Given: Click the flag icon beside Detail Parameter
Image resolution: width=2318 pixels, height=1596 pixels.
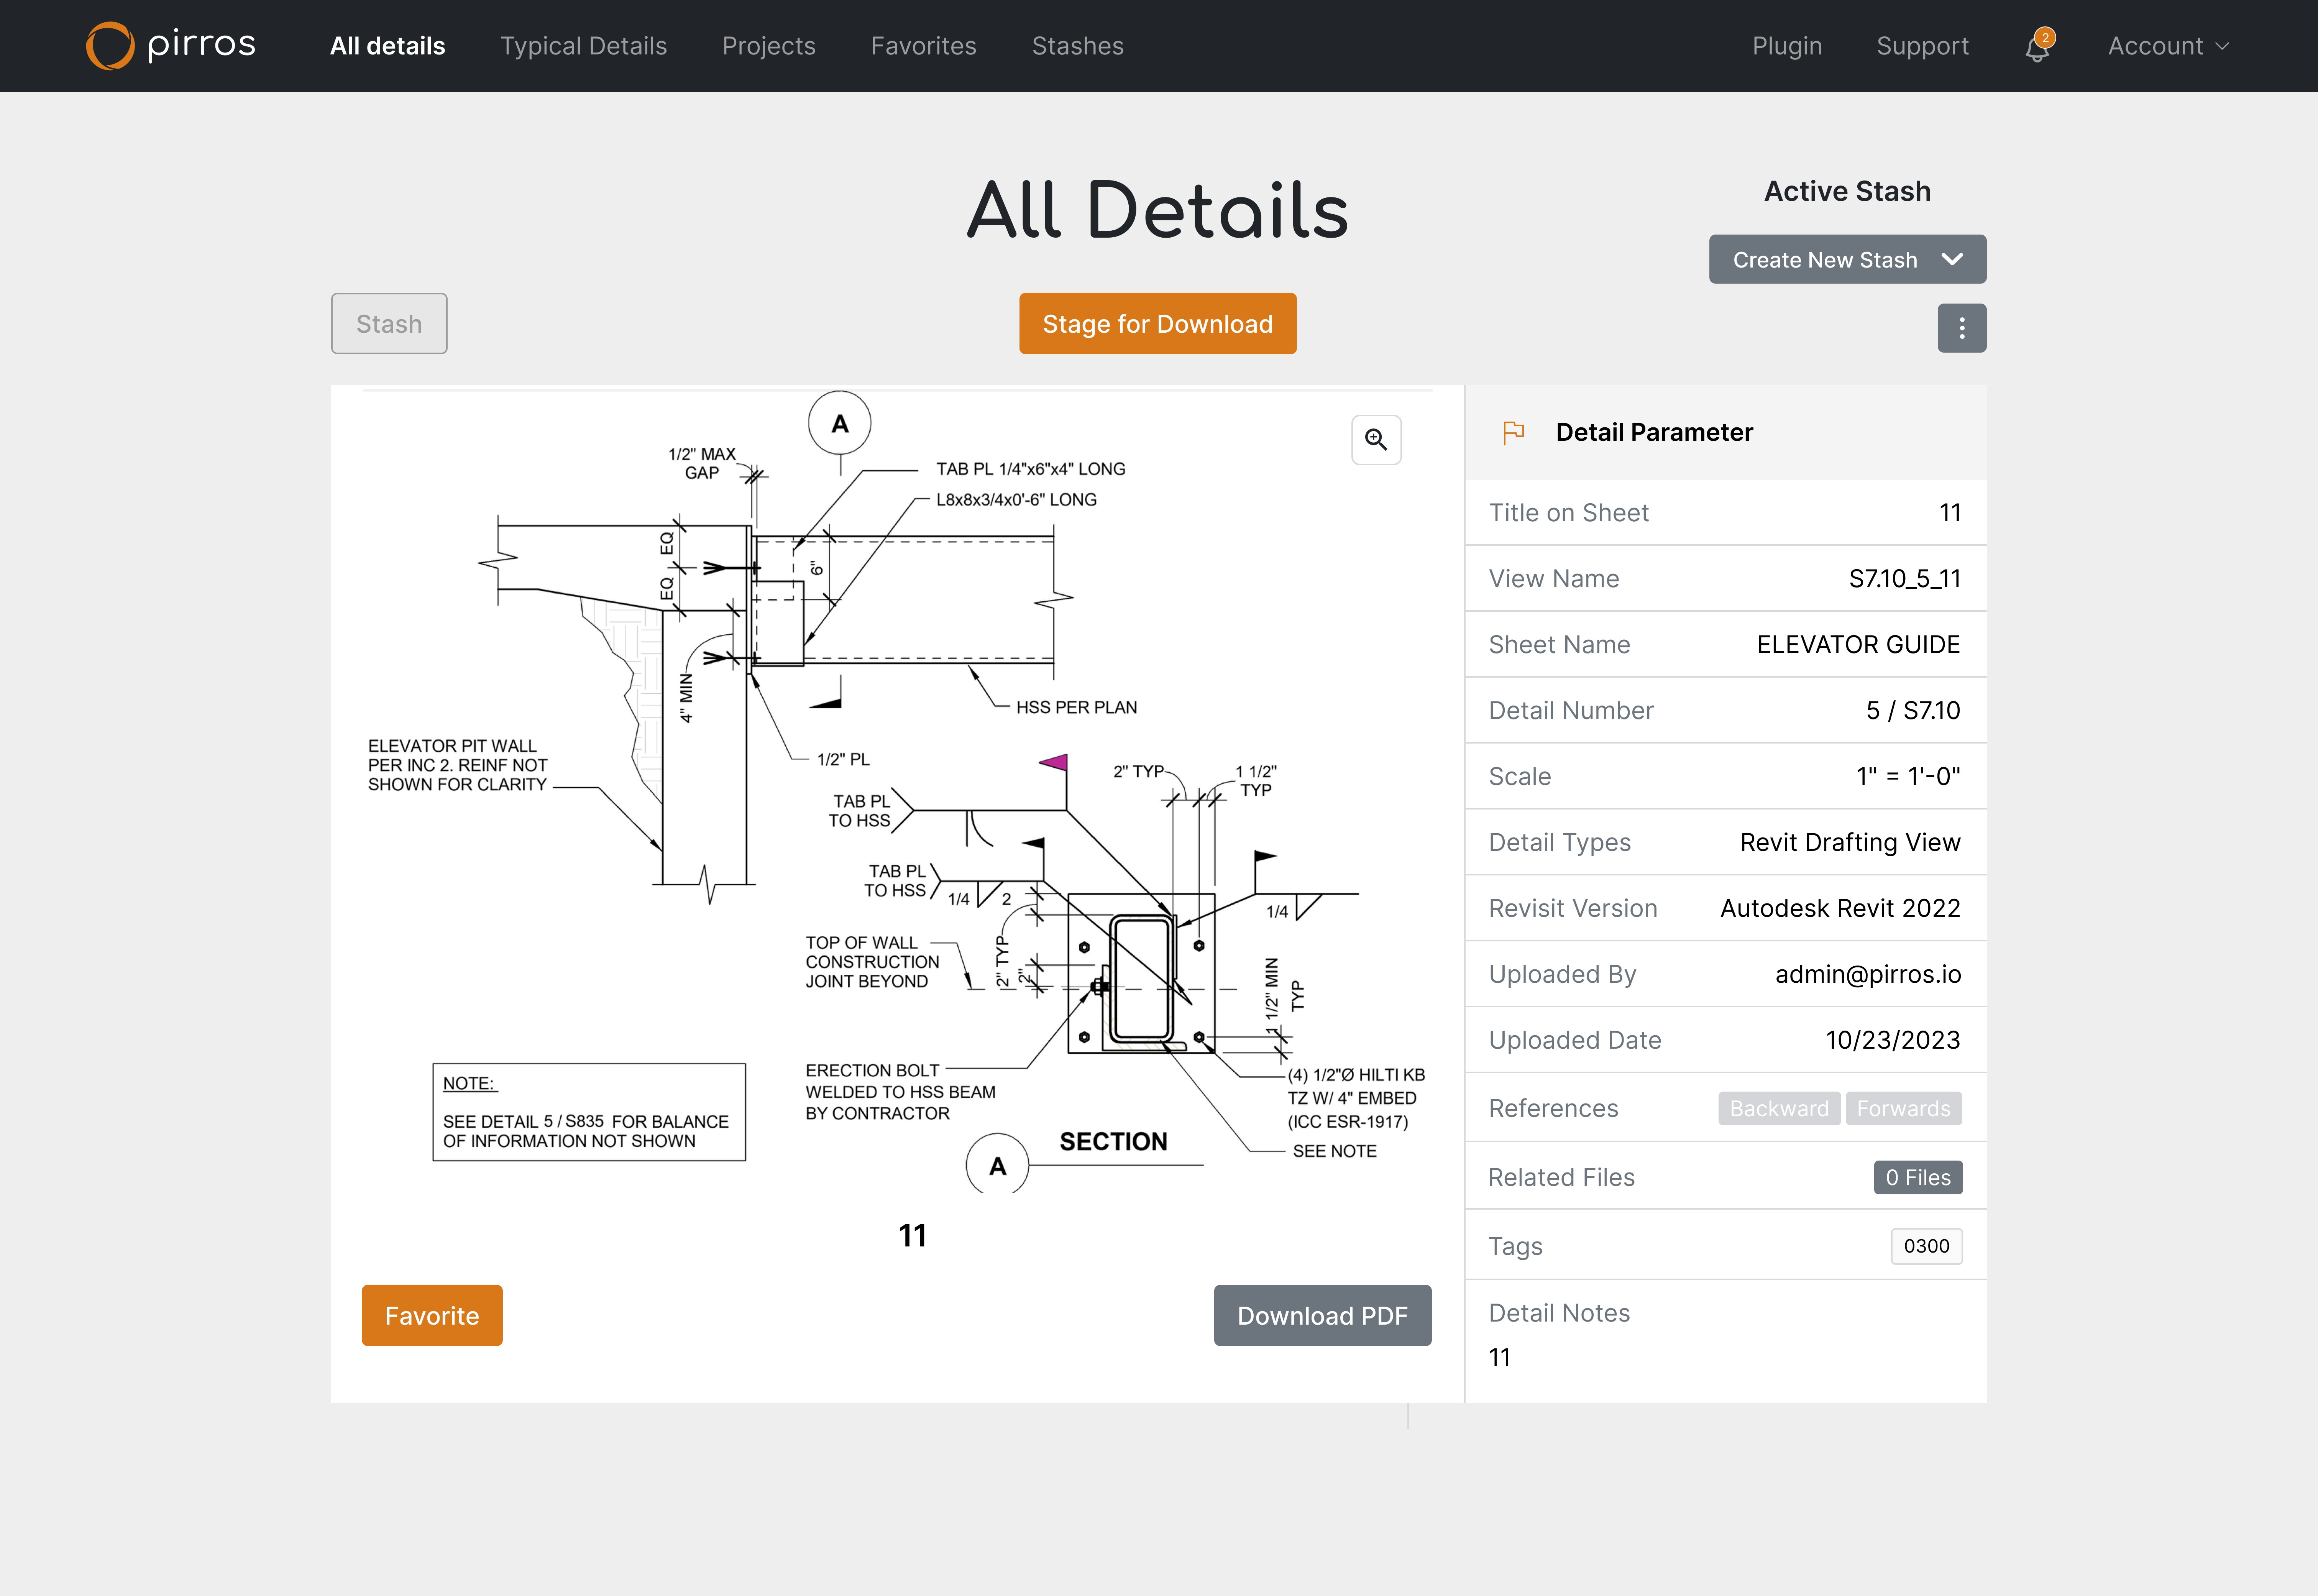Looking at the screenshot, I should click(x=1514, y=432).
